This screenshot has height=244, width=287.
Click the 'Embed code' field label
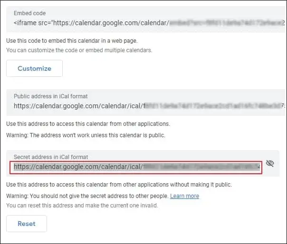pyautogui.click(x=29, y=13)
